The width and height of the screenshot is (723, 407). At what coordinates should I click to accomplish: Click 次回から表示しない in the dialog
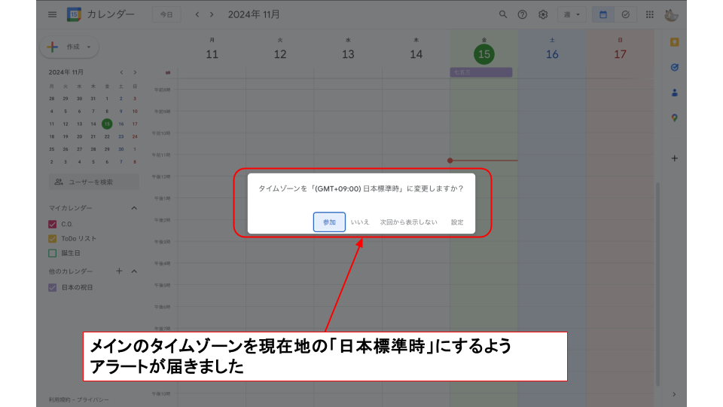[x=408, y=222]
